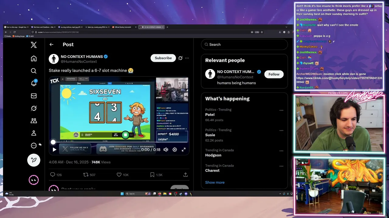Mute the video volume

click(166, 150)
